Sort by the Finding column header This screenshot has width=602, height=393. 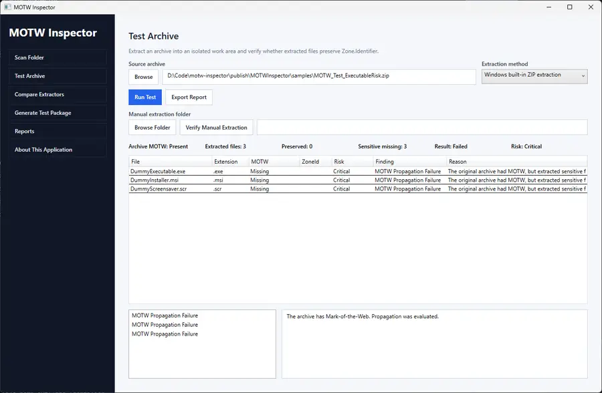click(409, 162)
